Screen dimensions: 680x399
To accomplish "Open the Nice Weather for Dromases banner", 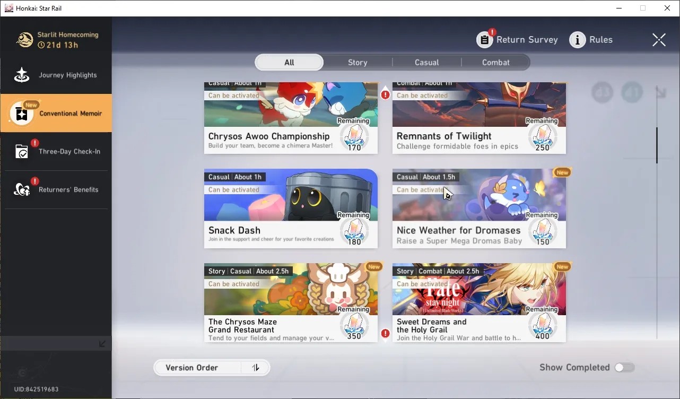I will (479, 195).
